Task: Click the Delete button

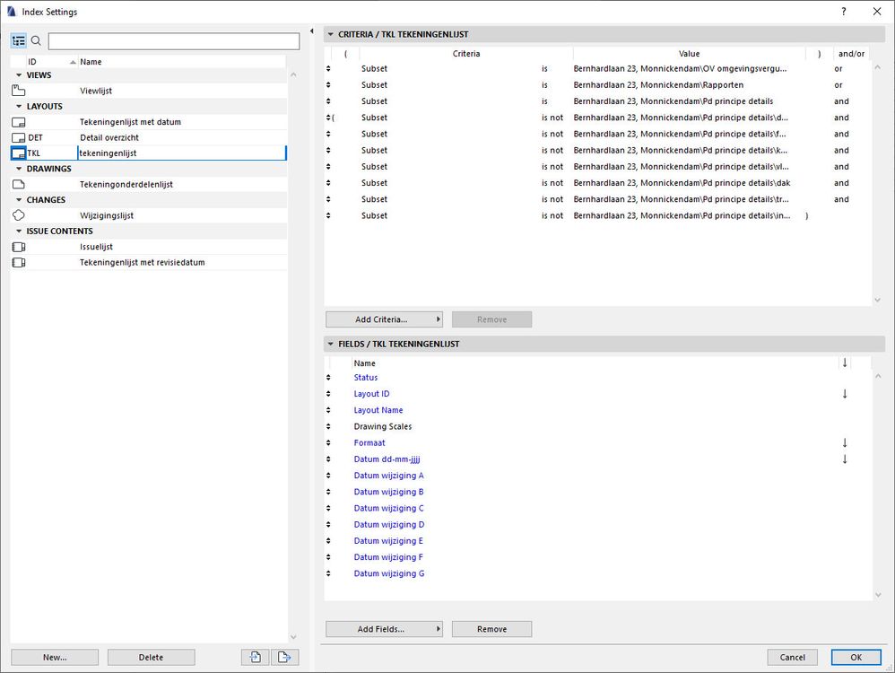Action: point(152,657)
